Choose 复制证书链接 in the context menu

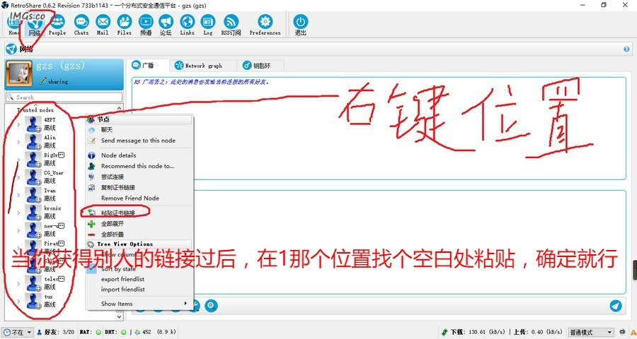click(139, 187)
